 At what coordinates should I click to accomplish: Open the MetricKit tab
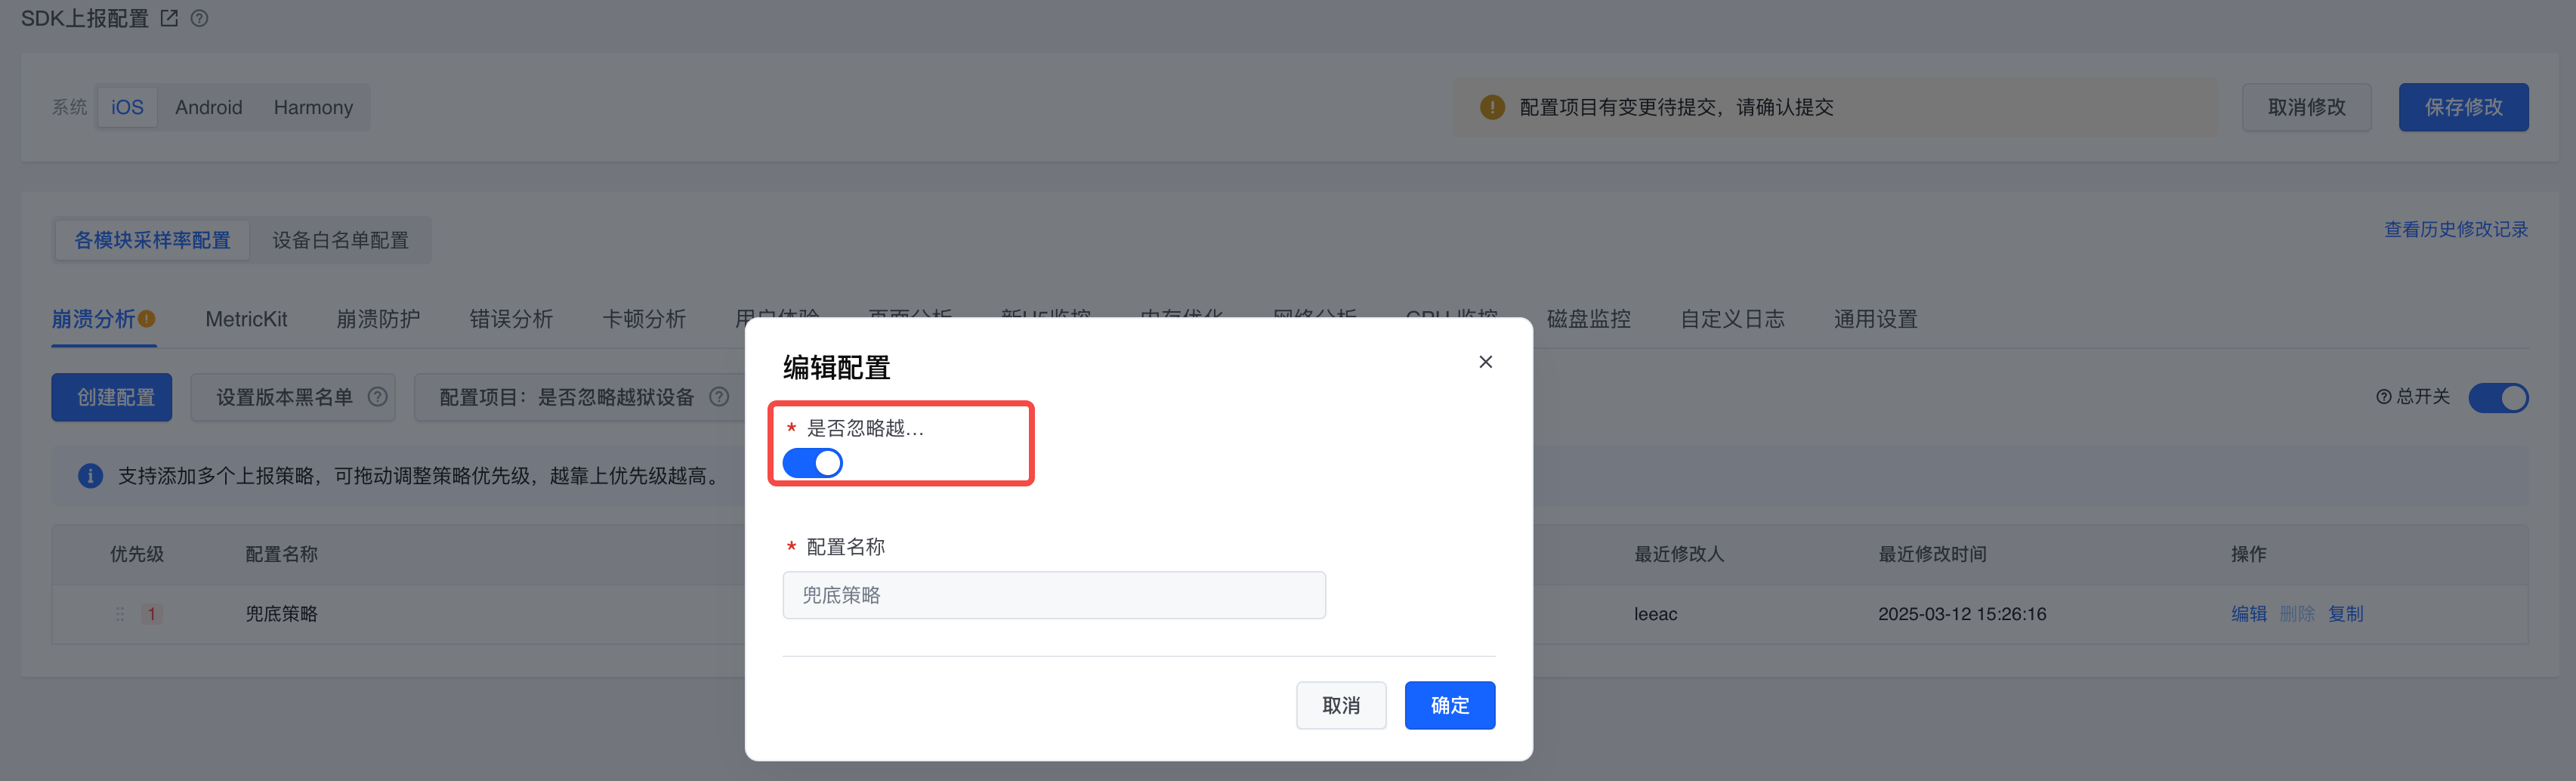click(x=246, y=319)
